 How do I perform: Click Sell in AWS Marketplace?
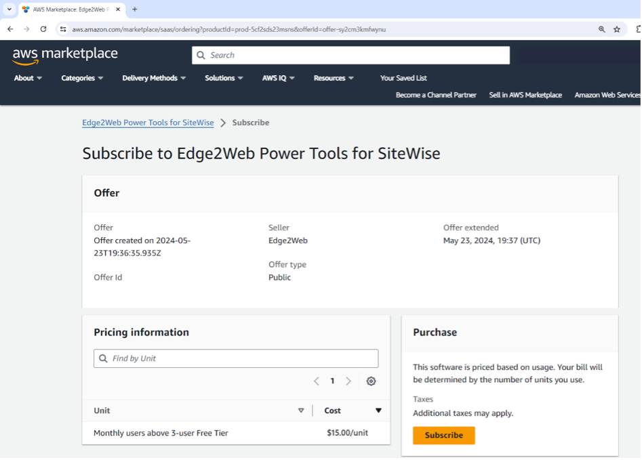[x=525, y=95]
